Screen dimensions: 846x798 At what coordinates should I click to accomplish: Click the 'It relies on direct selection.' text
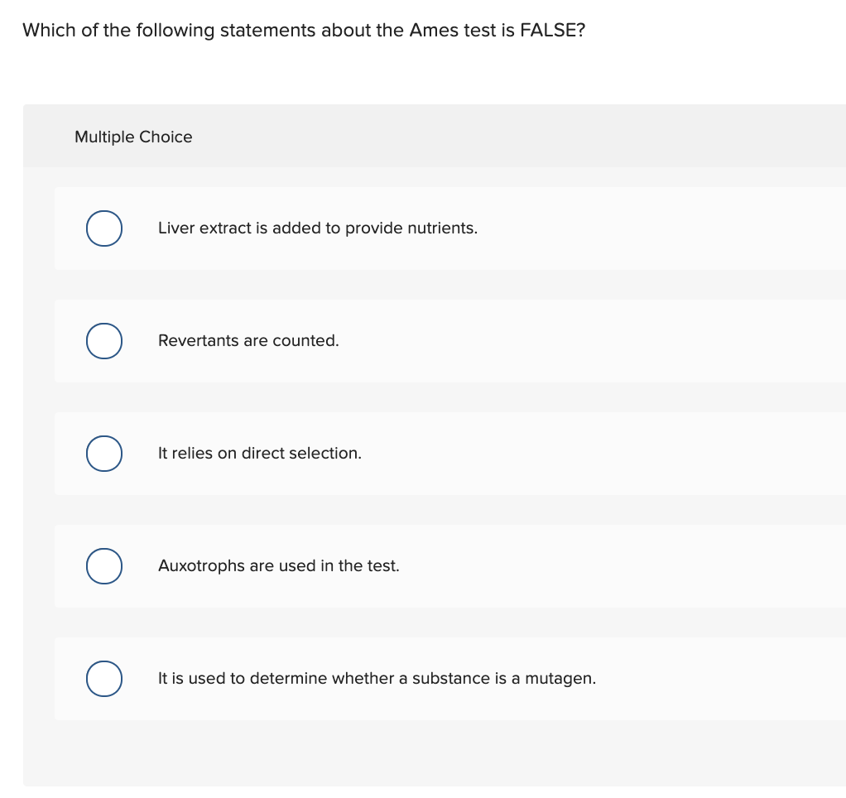click(259, 454)
